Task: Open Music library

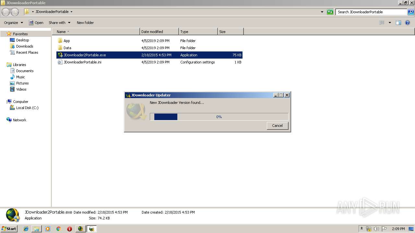Action: click(20, 77)
